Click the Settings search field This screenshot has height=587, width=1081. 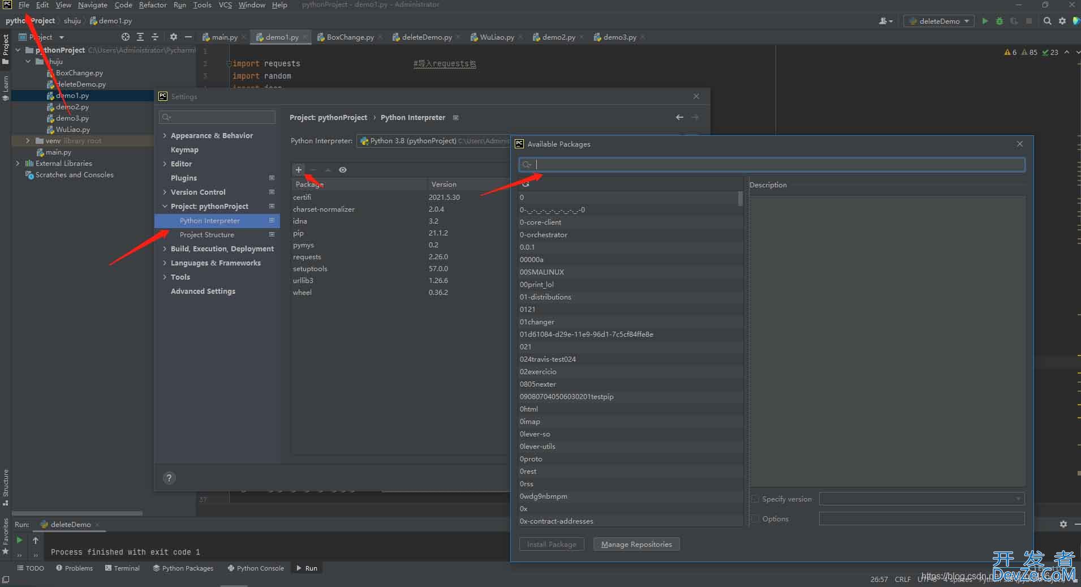pyautogui.click(x=217, y=117)
